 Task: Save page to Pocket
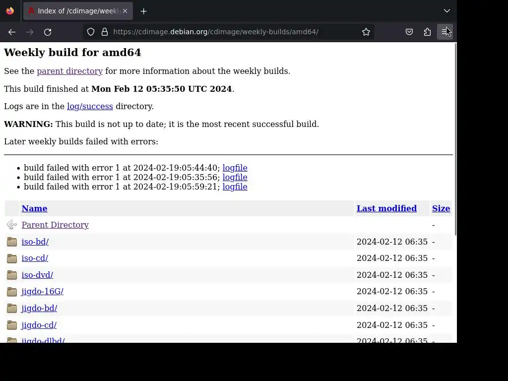point(409,32)
